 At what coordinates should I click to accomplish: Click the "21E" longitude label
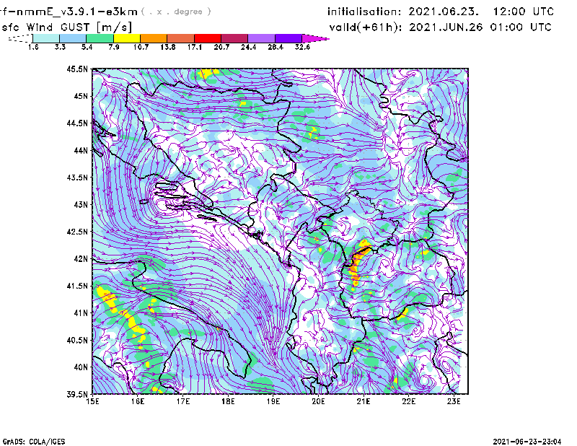click(364, 401)
